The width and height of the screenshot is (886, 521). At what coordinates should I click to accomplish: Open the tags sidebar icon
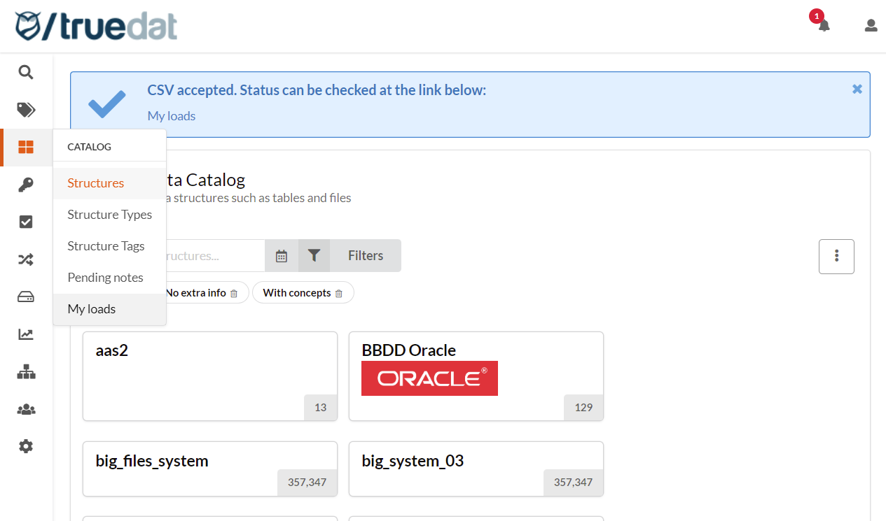26,110
